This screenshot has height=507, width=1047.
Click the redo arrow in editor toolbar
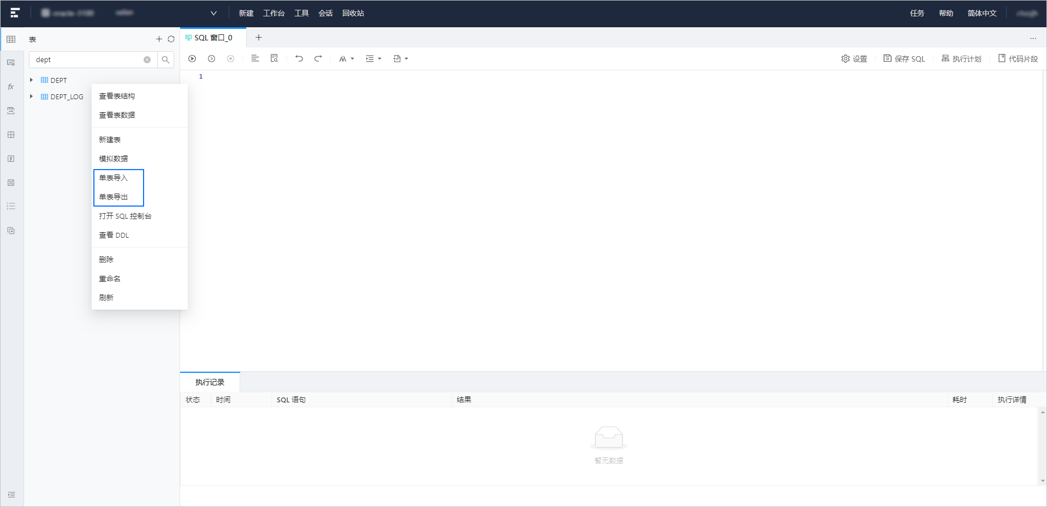pyautogui.click(x=318, y=59)
